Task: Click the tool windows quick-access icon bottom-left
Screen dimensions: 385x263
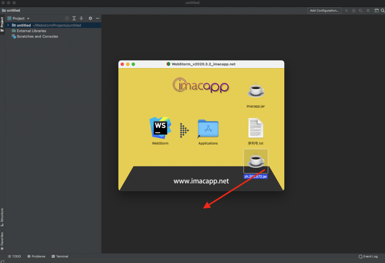Action: (2, 261)
